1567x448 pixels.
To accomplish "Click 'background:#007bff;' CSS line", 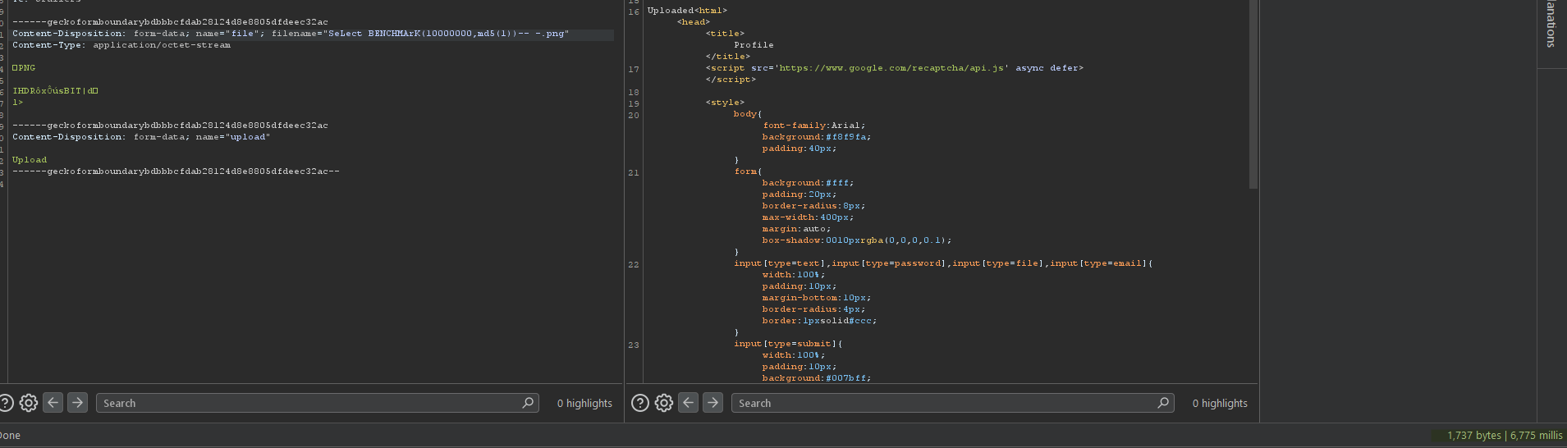I will pos(817,378).
